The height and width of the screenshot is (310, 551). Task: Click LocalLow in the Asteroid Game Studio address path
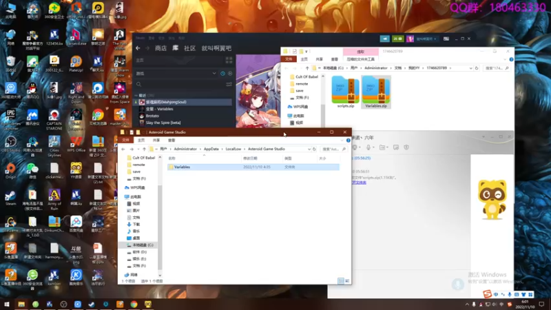(233, 149)
